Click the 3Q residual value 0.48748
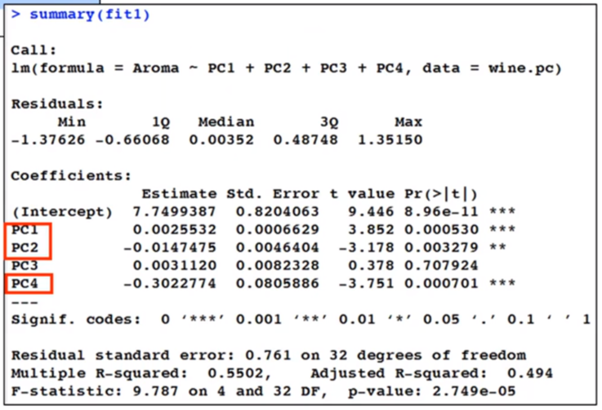 pyautogui.click(x=305, y=139)
